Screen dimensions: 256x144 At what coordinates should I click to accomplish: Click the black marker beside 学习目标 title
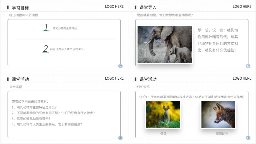(8, 7)
